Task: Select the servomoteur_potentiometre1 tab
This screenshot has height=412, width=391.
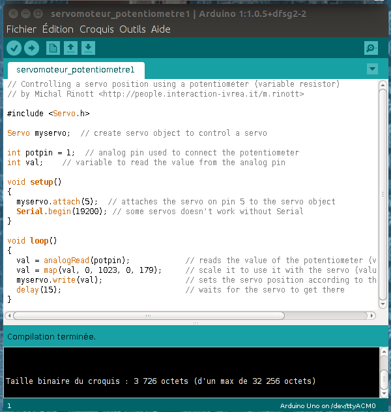Action: click(x=75, y=70)
